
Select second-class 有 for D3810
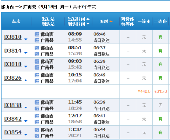pyautogui.click(x=161, y=37)
